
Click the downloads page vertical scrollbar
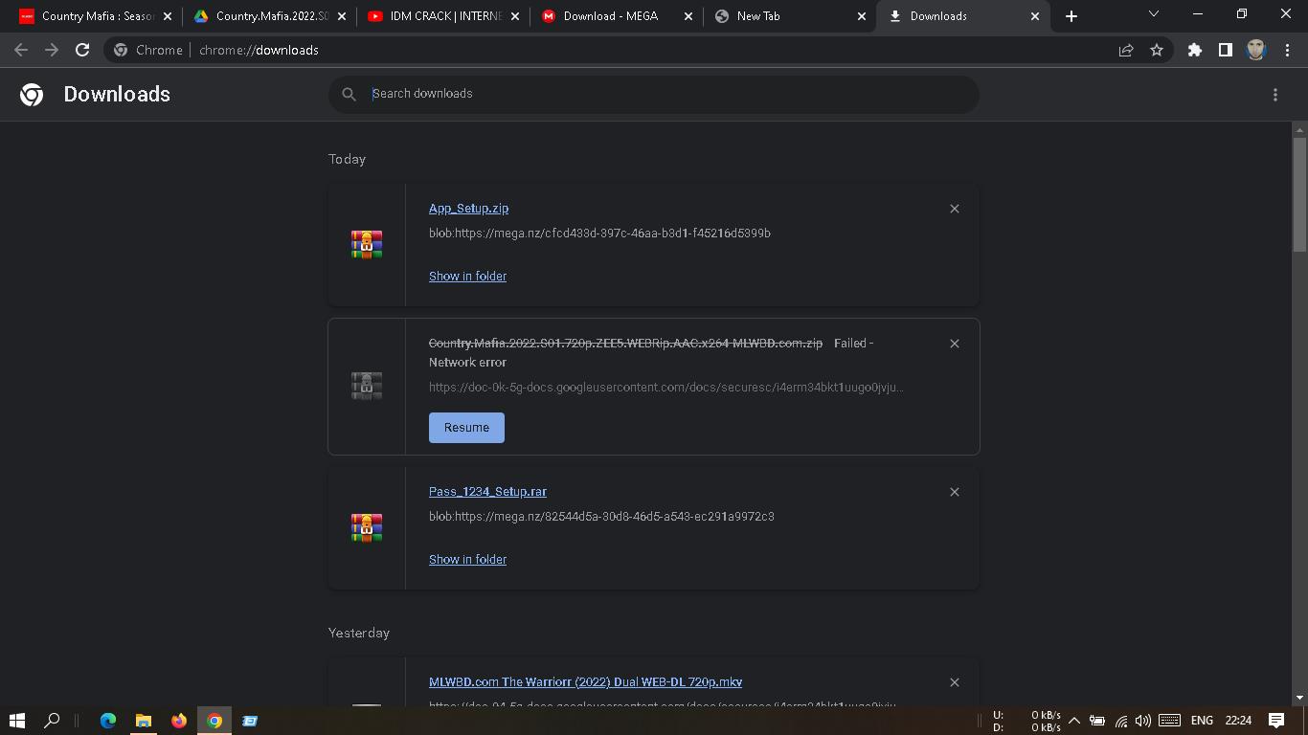pyautogui.click(x=1299, y=194)
